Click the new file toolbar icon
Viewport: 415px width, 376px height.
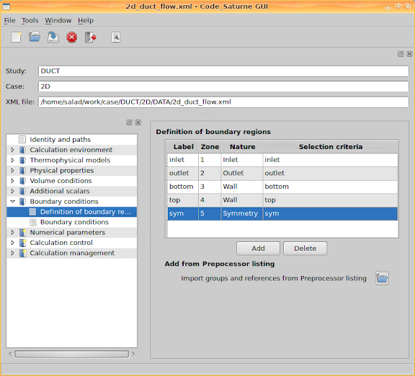click(16, 37)
